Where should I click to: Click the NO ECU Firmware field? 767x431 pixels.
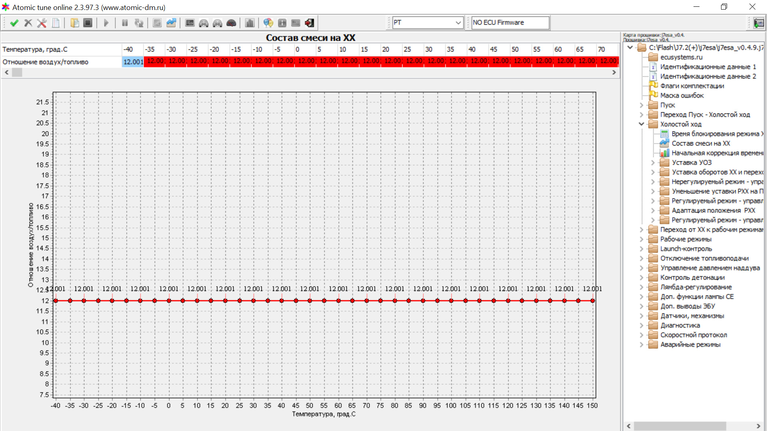(x=510, y=23)
